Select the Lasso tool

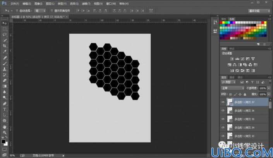[5, 34]
